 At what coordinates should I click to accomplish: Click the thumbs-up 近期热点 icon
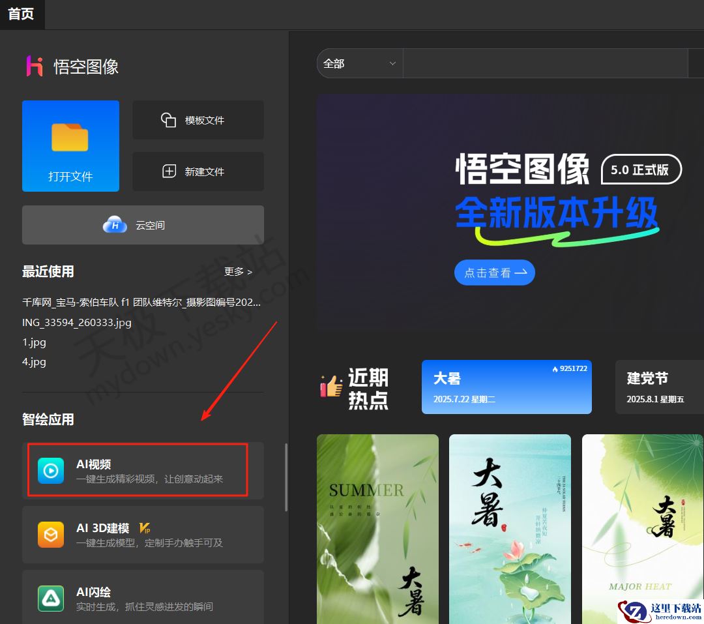[331, 386]
